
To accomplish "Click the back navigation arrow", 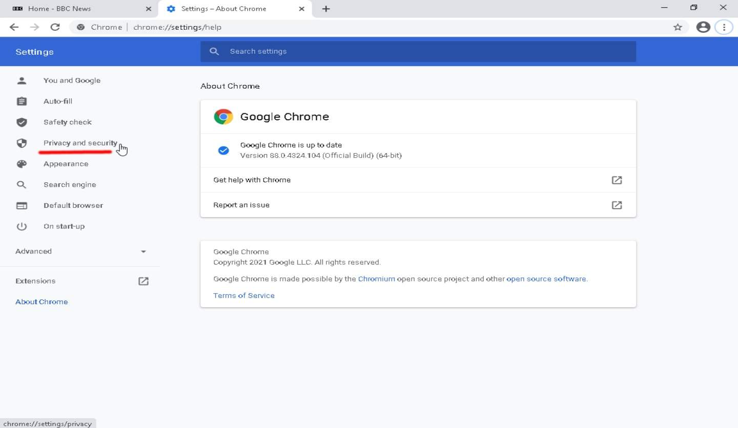I will (14, 27).
